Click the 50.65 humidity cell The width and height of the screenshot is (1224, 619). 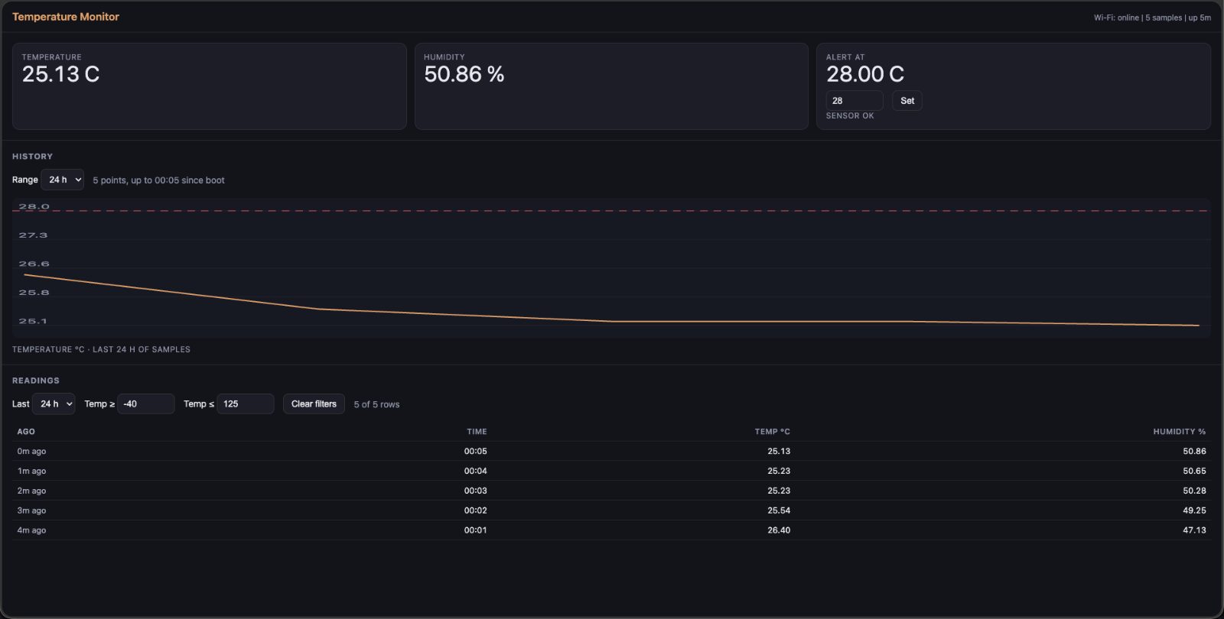tap(1194, 472)
